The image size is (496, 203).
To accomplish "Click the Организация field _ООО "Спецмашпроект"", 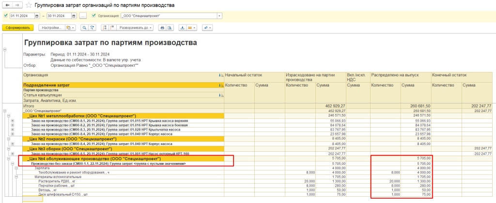I will [x=169, y=16].
